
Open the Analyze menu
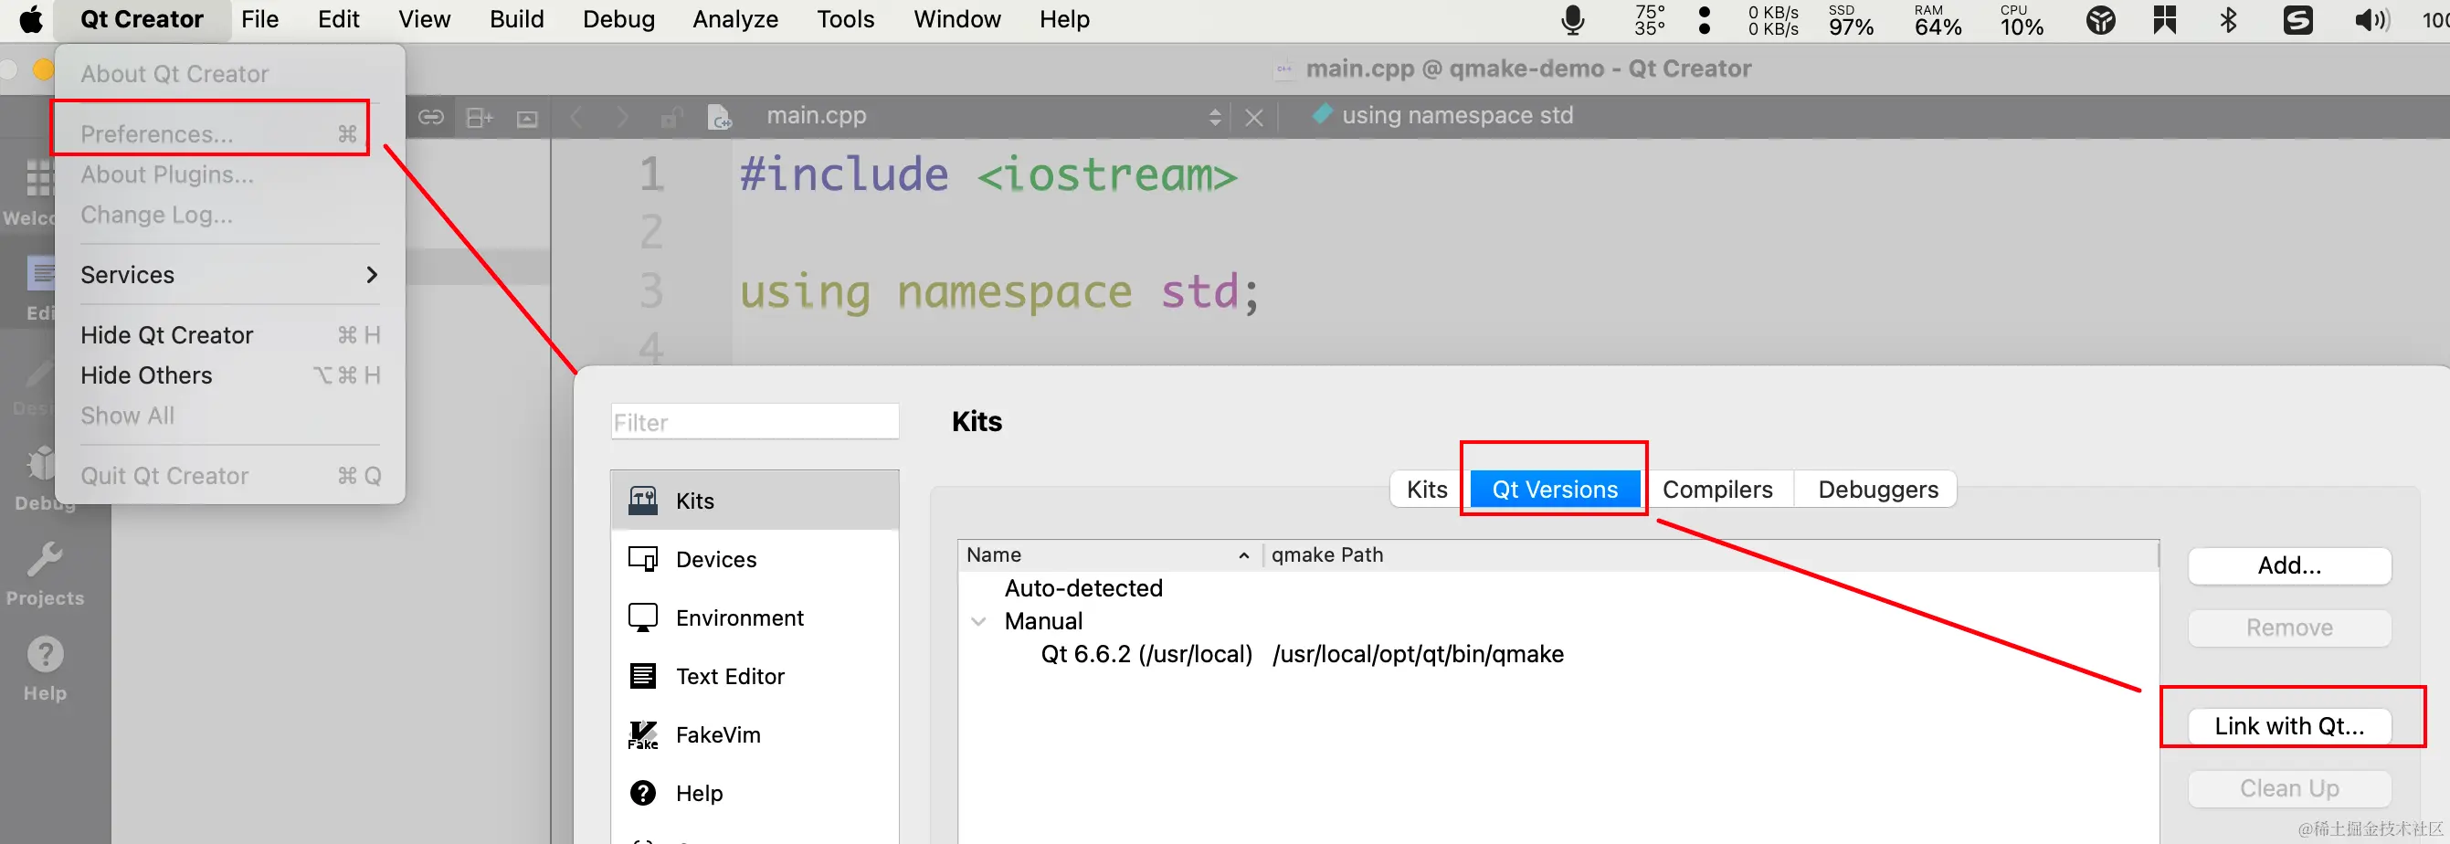pos(735,19)
